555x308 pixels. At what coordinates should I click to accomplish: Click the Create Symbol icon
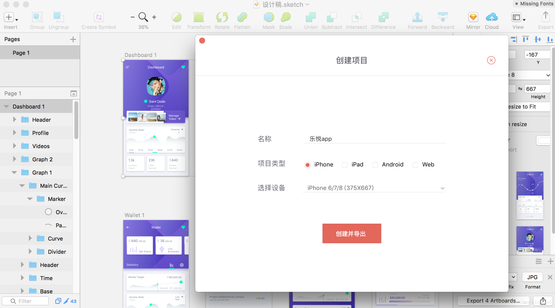99,17
